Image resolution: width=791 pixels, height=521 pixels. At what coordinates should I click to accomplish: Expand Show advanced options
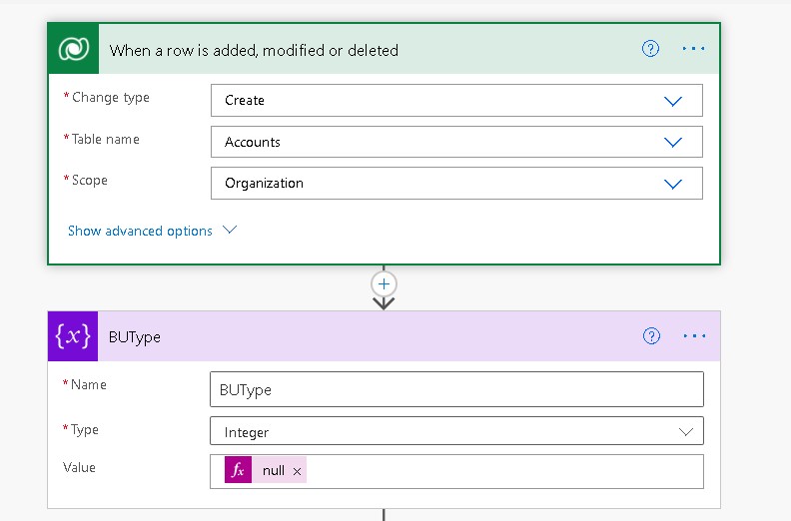pyautogui.click(x=140, y=231)
